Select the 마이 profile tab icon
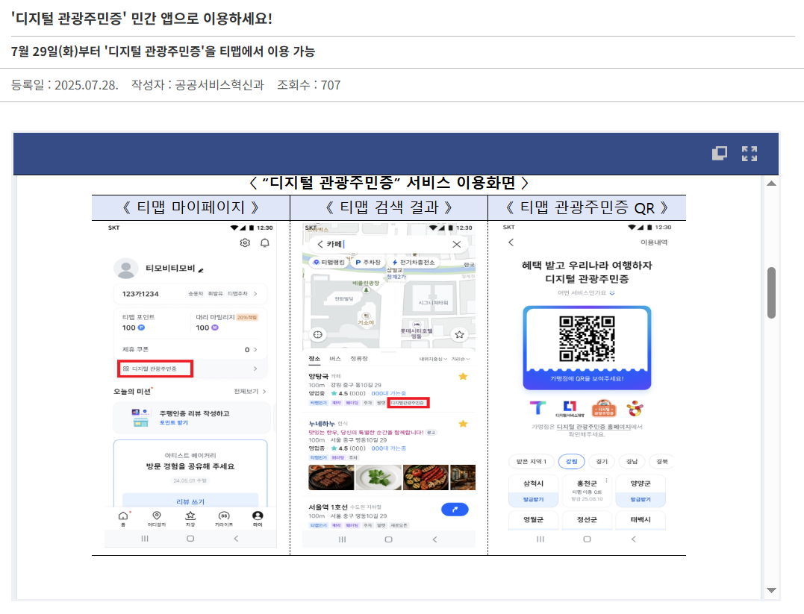The width and height of the screenshot is (804, 614). click(258, 519)
